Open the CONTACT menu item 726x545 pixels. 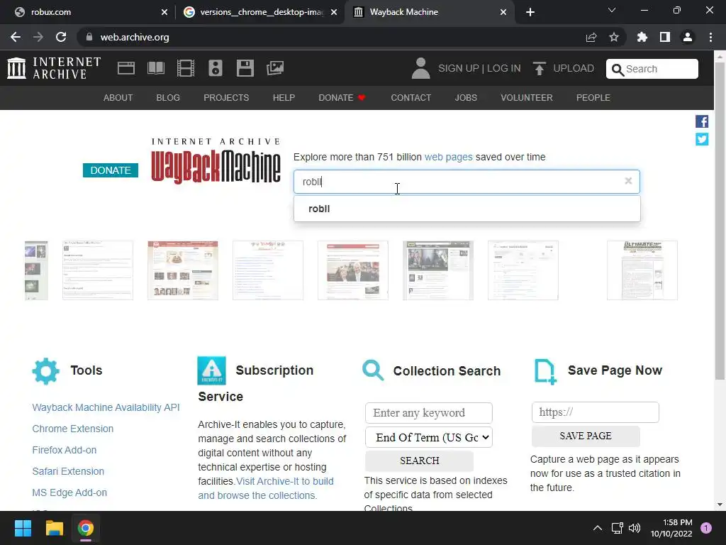[411, 98]
